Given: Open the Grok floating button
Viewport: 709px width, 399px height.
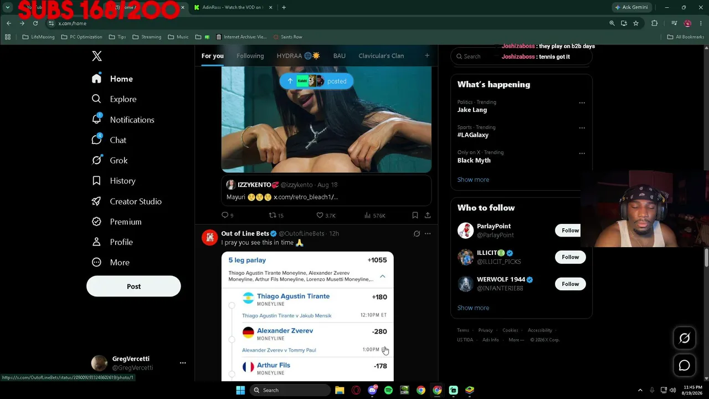Looking at the screenshot, I should tap(685, 338).
